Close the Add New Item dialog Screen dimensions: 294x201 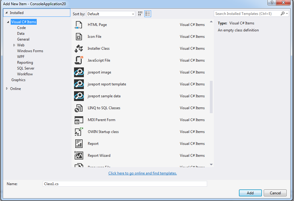point(284,2)
